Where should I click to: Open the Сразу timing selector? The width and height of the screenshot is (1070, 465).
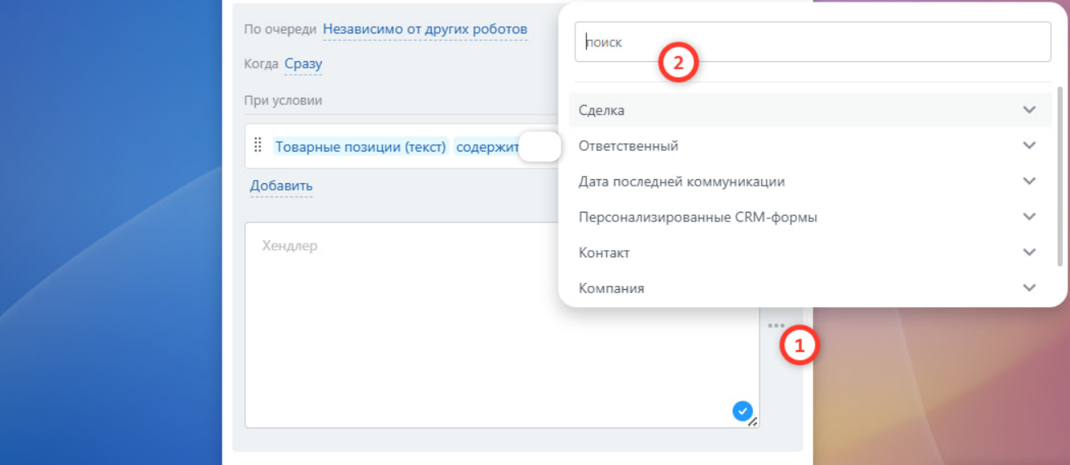(x=303, y=64)
